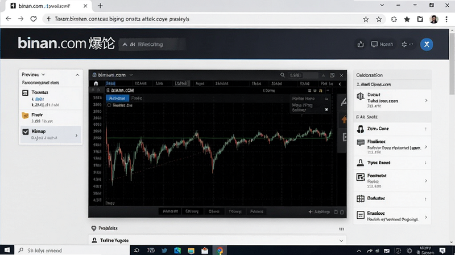
Task: Select the blue highlighted tab above the chart
Action: (x=117, y=98)
